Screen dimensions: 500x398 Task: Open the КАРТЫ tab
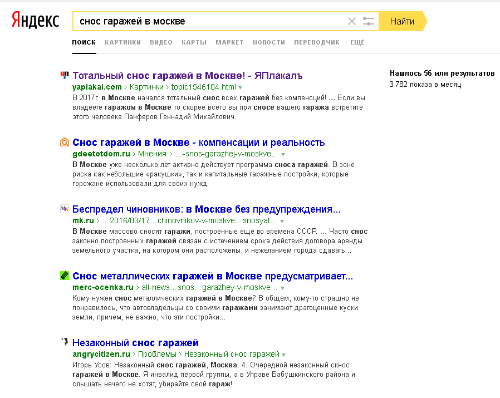point(194,42)
